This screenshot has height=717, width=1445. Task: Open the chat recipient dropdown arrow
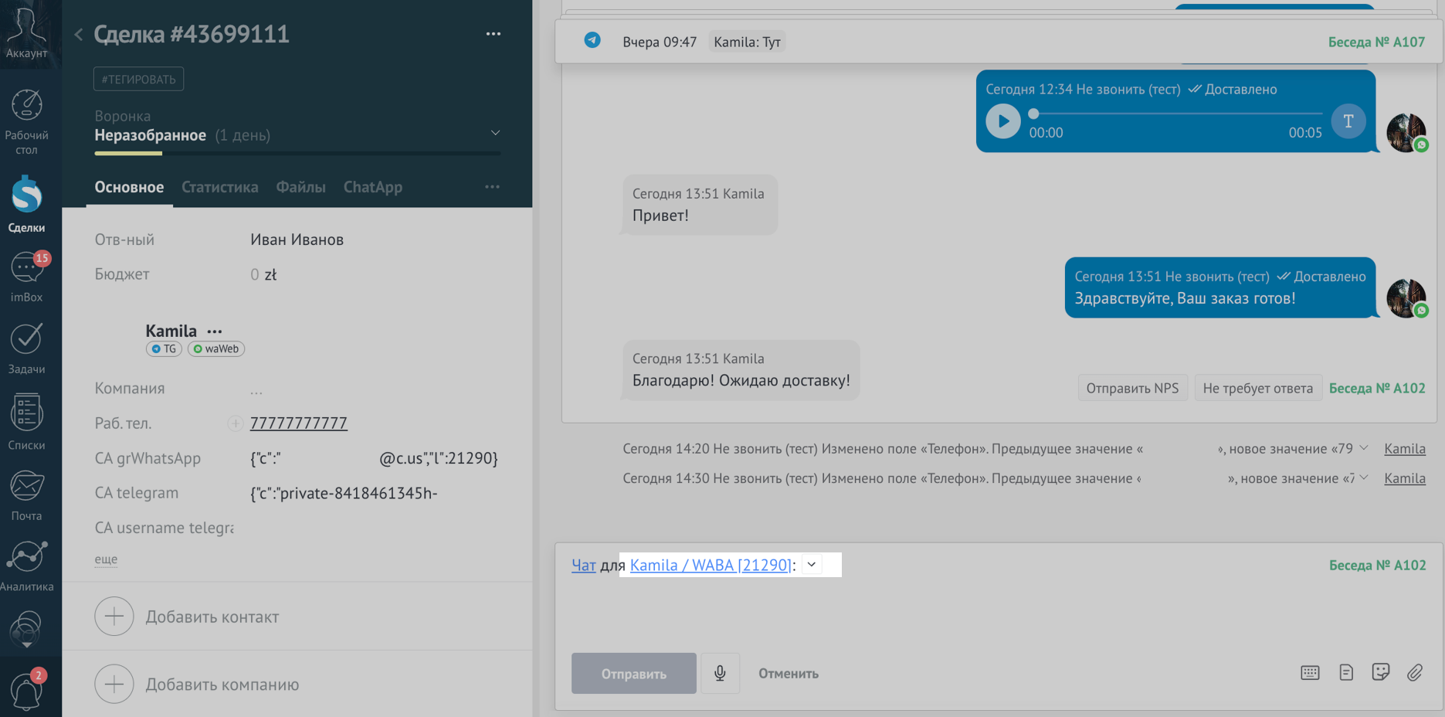click(x=812, y=565)
